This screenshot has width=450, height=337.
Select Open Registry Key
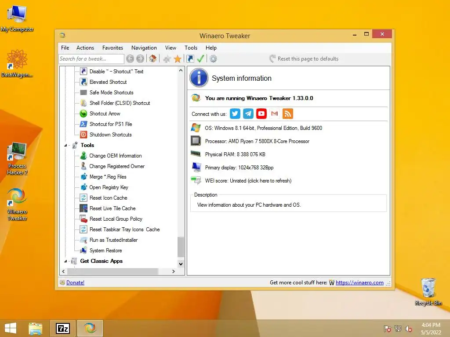click(x=109, y=187)
